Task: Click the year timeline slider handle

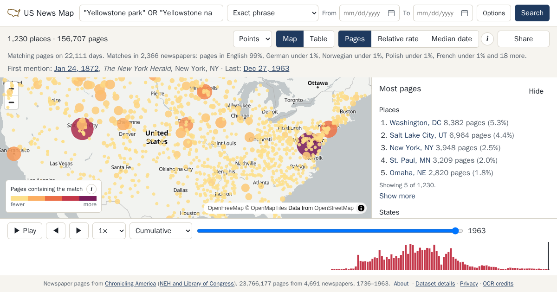Action: click(x=456, y=231)
